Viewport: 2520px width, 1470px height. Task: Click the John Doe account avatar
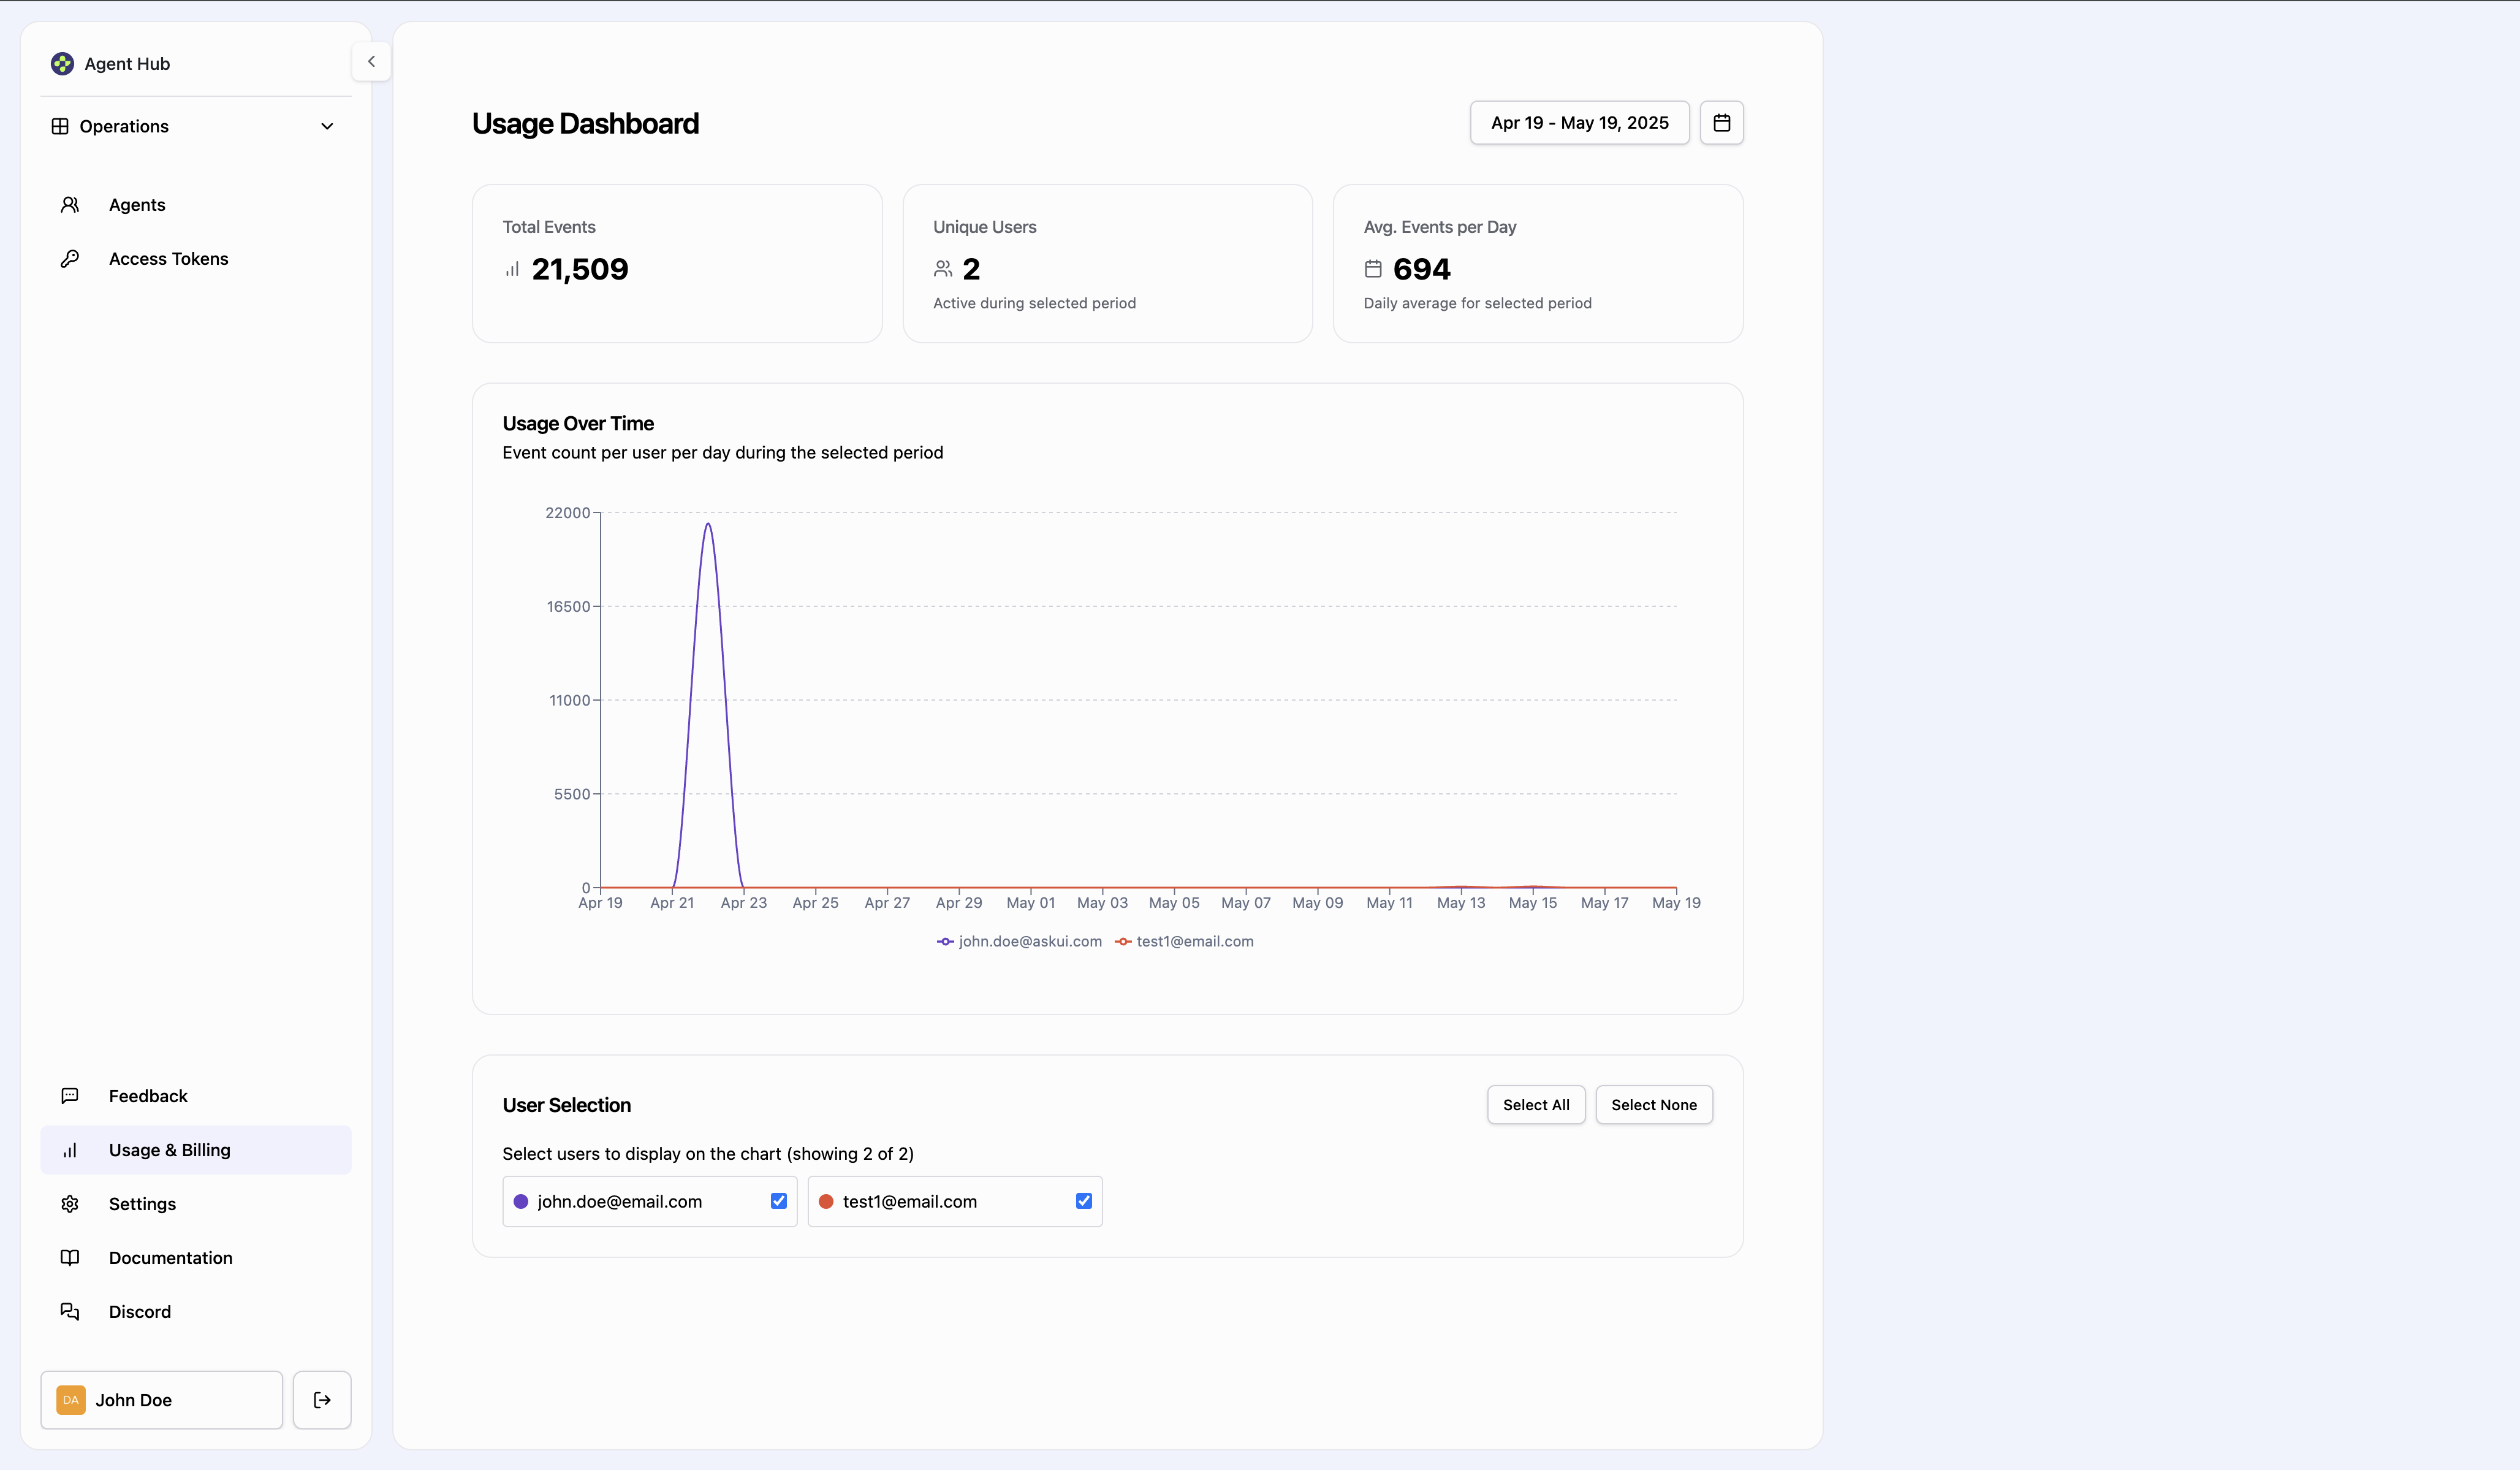(70, 1400)
